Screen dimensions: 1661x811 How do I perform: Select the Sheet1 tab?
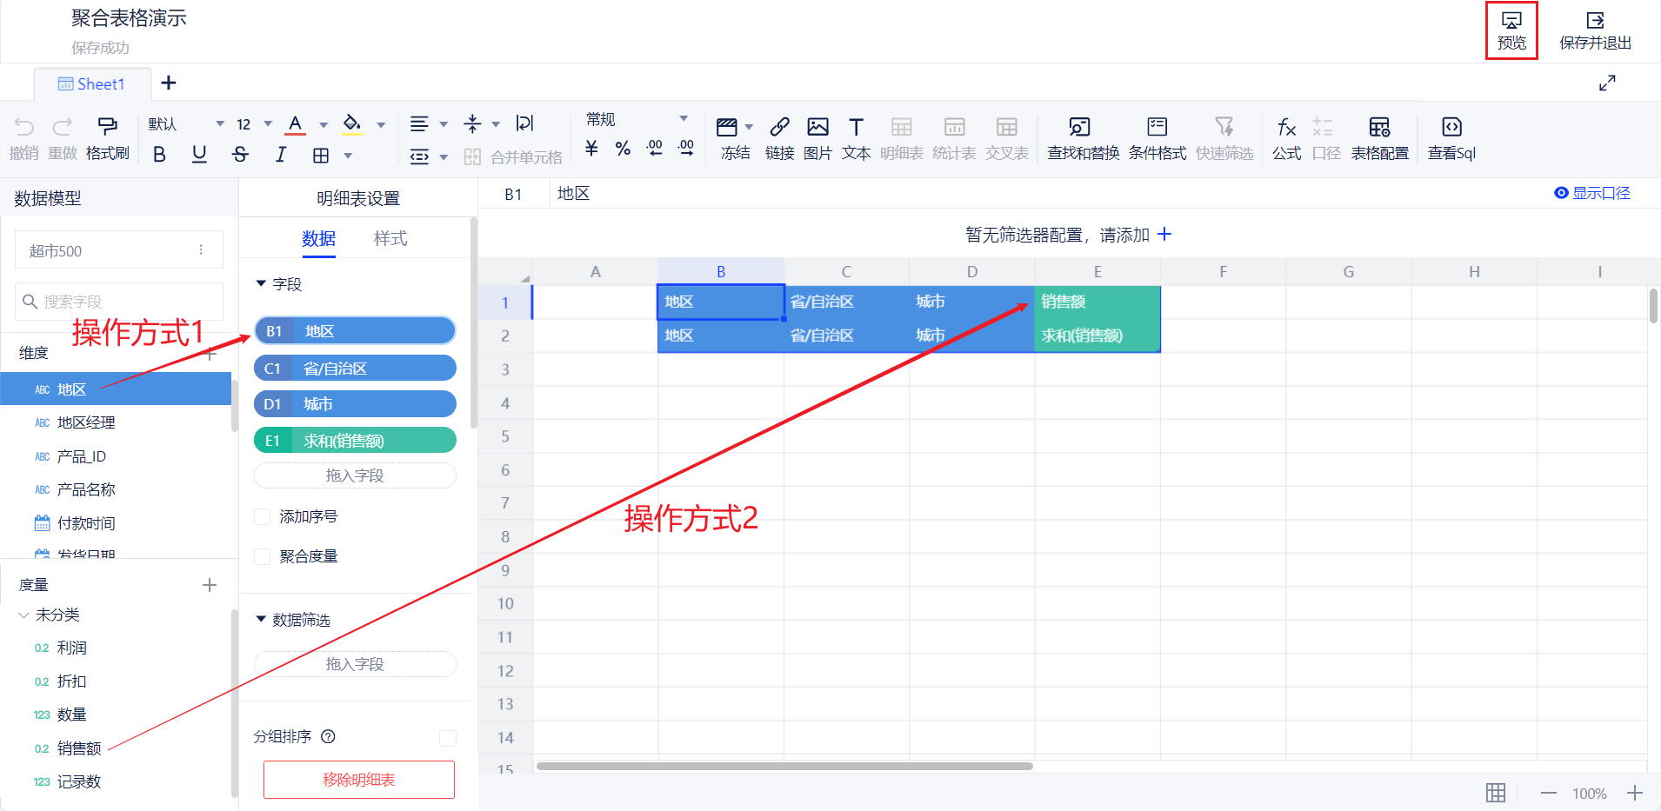pyautogui.click(x=92, y=84)
